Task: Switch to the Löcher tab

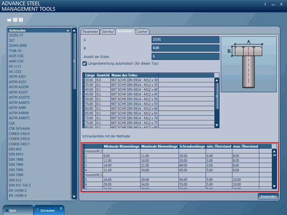Action: (x=142, y=31)
